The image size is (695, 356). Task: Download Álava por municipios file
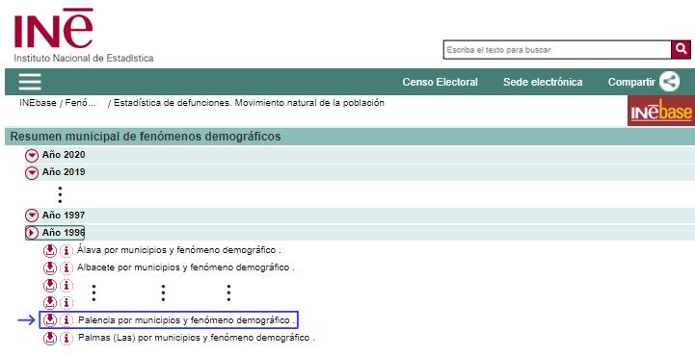coord(50,251)
